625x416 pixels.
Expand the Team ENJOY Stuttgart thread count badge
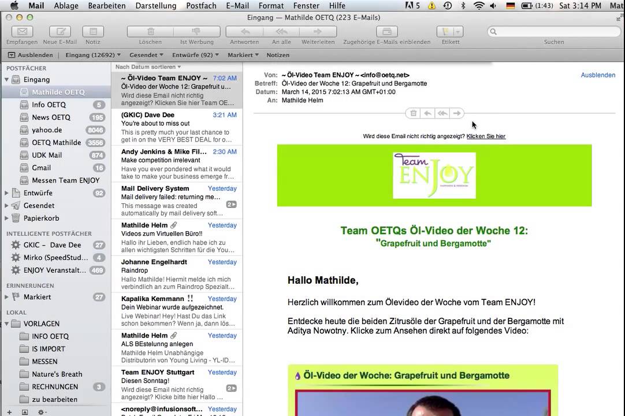point(232,388)
